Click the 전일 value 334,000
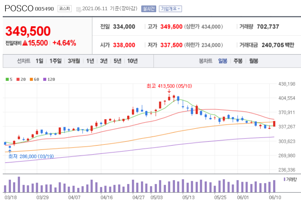The width and height of the screenshot is (301, 206). (124, 27)
